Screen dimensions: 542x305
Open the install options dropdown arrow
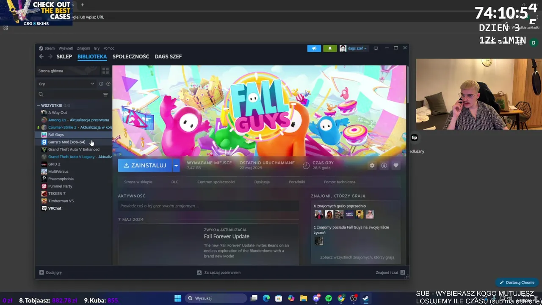pos(176,165)
